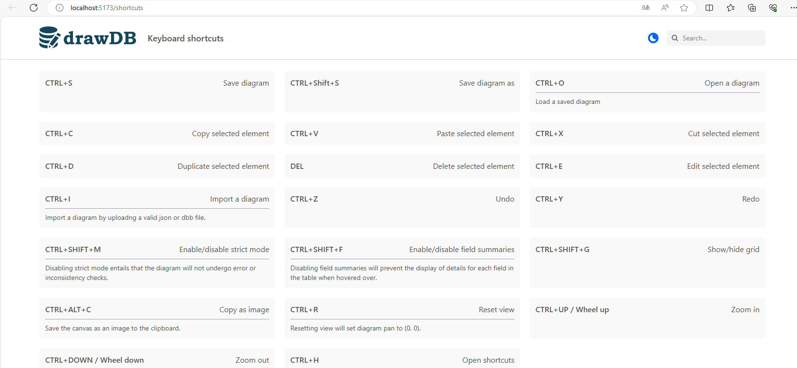Screen dimensions: 797x368
Task: Click the 'Paste selected element' text
Action: click(x=475, y=134)
